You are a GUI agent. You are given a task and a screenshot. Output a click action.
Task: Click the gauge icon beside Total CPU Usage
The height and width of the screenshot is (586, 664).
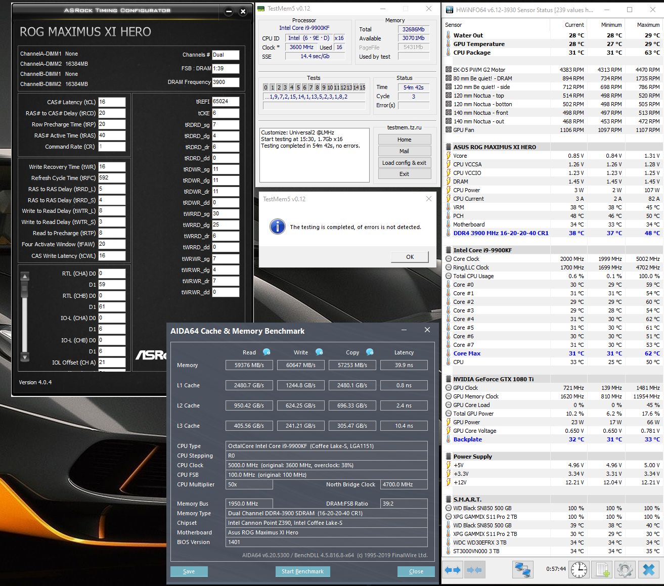click(x=449, y=276)
